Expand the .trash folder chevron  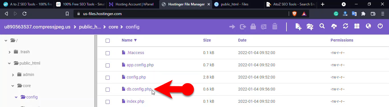pos(9,52)
